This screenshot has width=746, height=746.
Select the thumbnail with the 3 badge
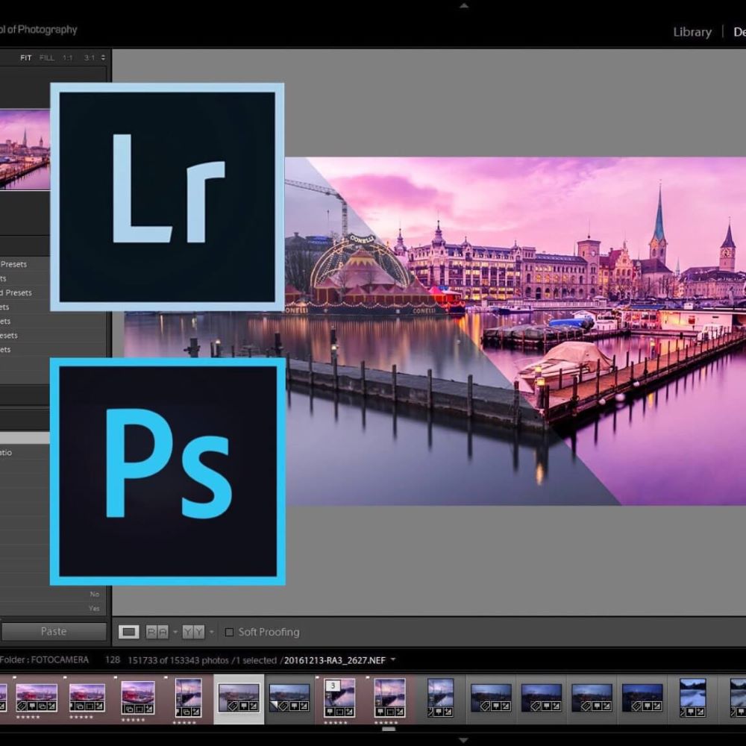339,698
